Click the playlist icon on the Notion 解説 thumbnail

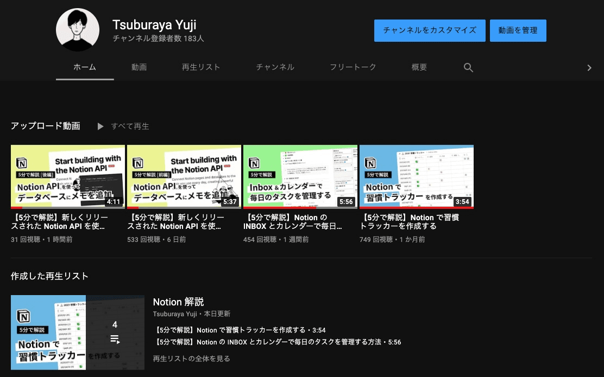115,339
